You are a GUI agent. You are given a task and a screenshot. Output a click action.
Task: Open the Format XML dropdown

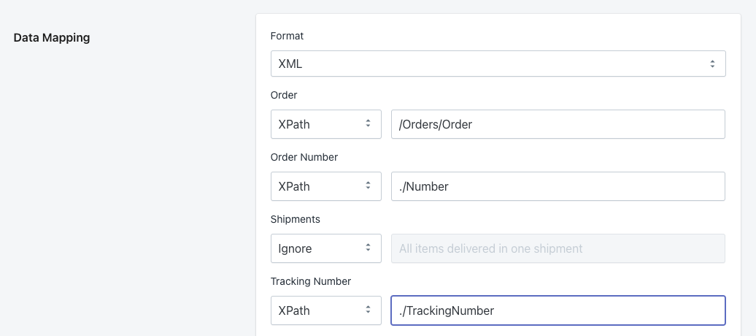(496, 64)
